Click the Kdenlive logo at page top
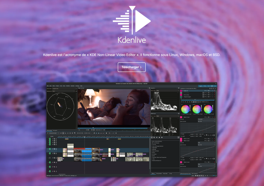264x186 pixels. tap(132, 24)
